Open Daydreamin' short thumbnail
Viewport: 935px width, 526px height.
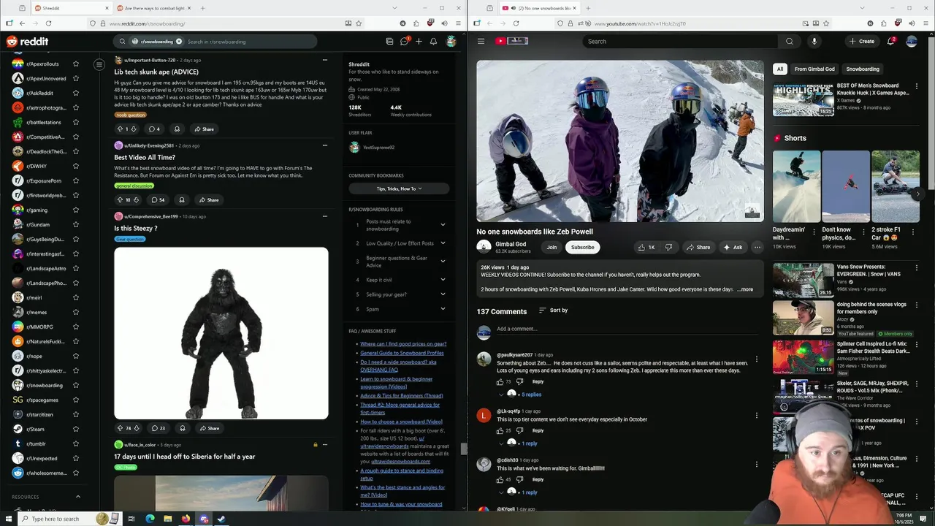point(796,186)
